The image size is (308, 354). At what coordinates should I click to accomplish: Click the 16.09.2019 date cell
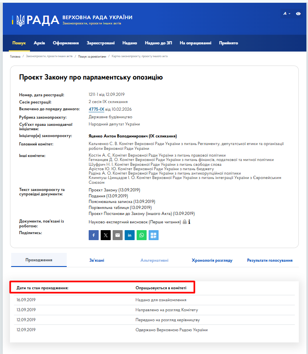pyautogui.click(x=26, y=300)
